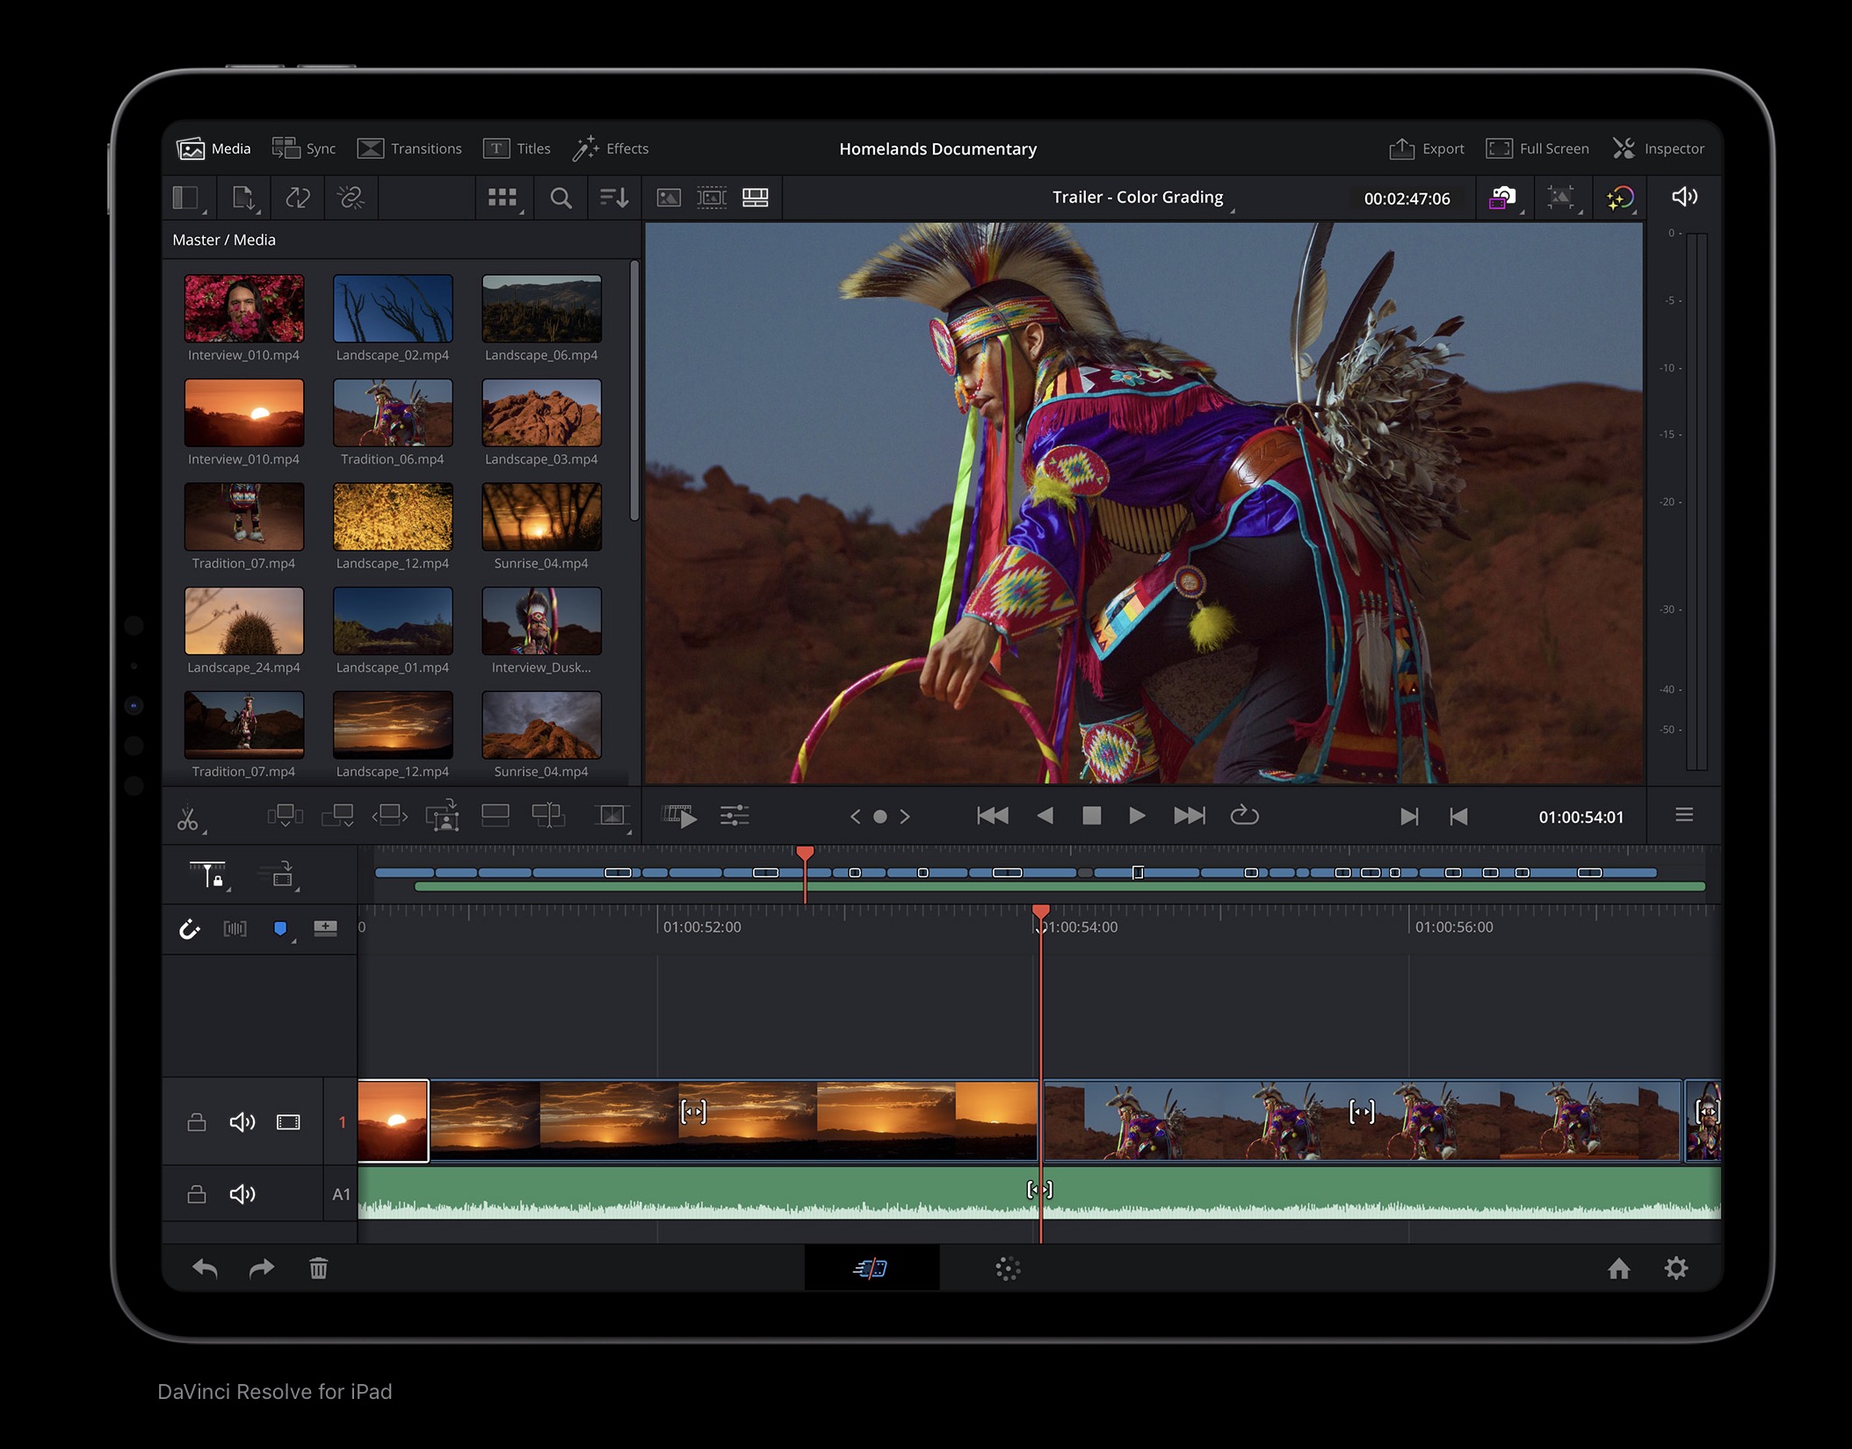
Task: Switch to the Color page at bottom
Action: pyautogui.click(x=1009, y=1268)
